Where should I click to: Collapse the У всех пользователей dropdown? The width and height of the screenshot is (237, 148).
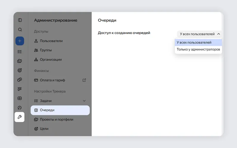(x=199, y=34)
